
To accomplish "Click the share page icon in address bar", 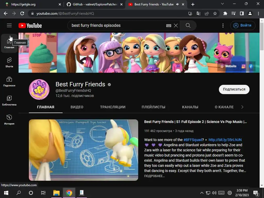I will [x=207, y=13].
